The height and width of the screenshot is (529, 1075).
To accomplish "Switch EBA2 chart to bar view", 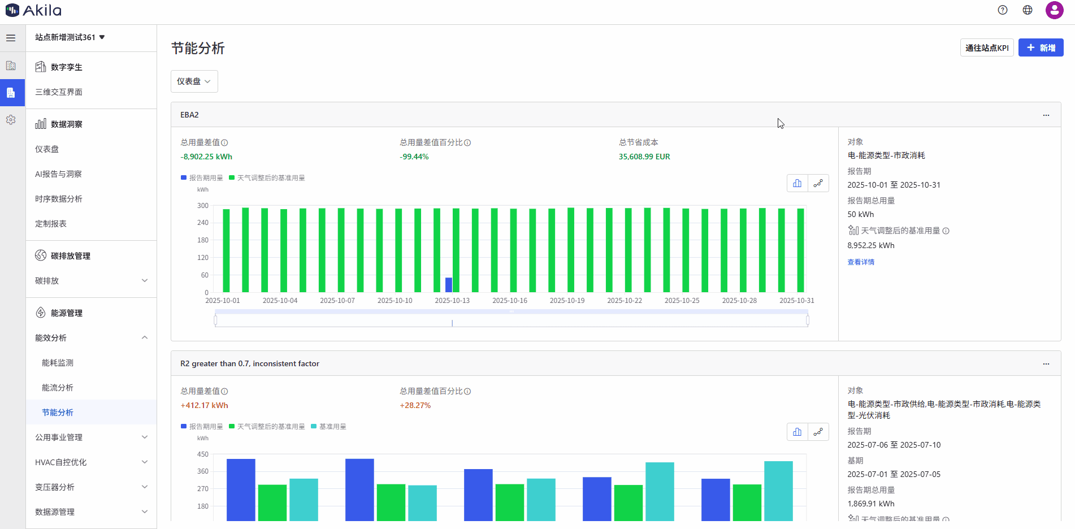I will coord(797,183).
